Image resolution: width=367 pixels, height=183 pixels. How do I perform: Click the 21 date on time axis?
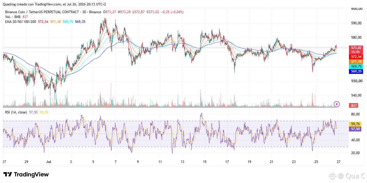point(271,162)
